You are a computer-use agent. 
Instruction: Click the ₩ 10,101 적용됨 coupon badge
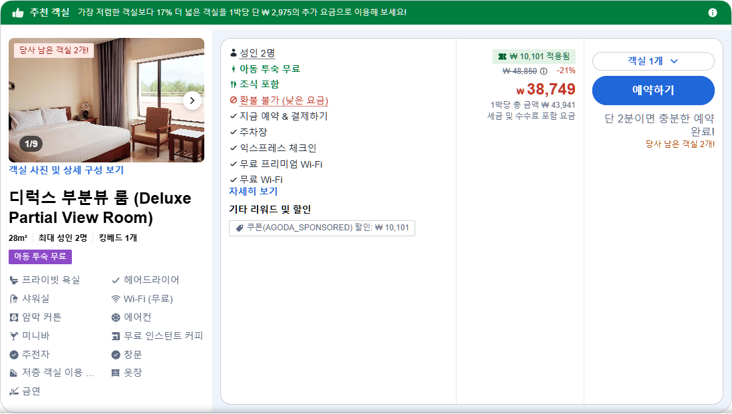pos(534,57)
